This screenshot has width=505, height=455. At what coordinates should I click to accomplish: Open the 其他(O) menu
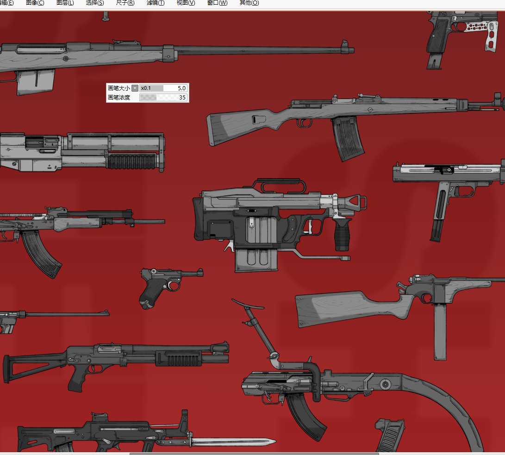coord(249,3)
